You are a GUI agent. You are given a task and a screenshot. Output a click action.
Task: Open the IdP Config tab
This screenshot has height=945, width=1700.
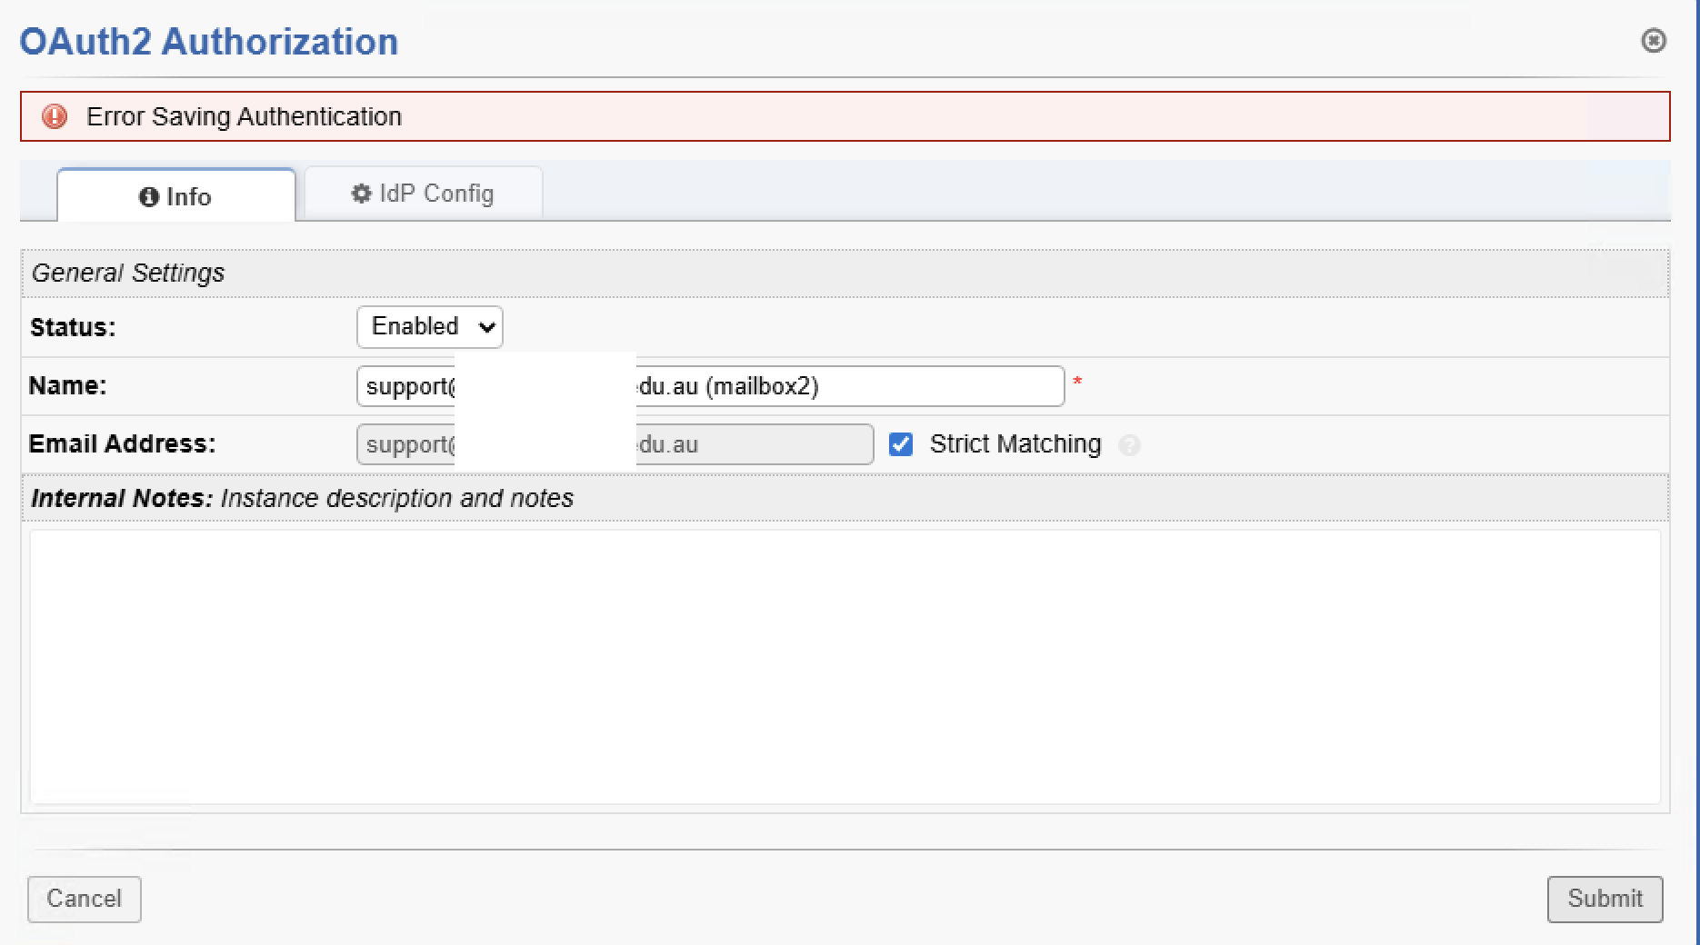tap(424, 194)
